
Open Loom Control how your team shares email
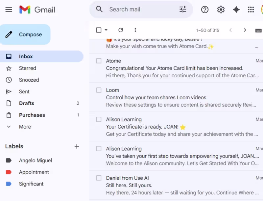coord(176,97)
